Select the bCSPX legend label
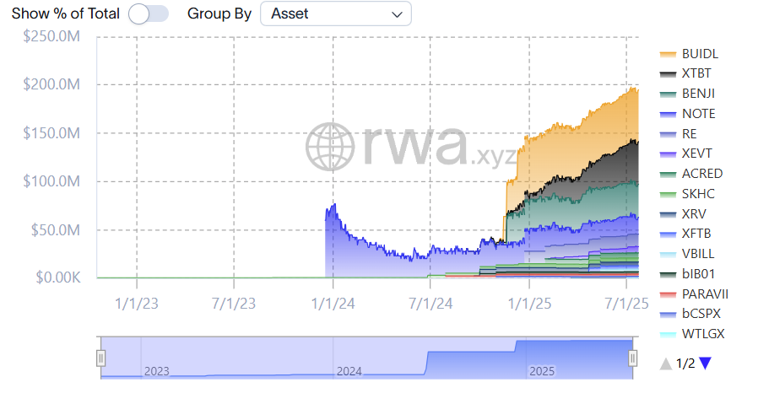 701,314
